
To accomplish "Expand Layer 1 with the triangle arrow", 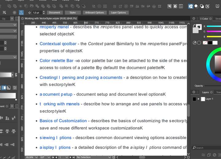I will click(199, 99).
